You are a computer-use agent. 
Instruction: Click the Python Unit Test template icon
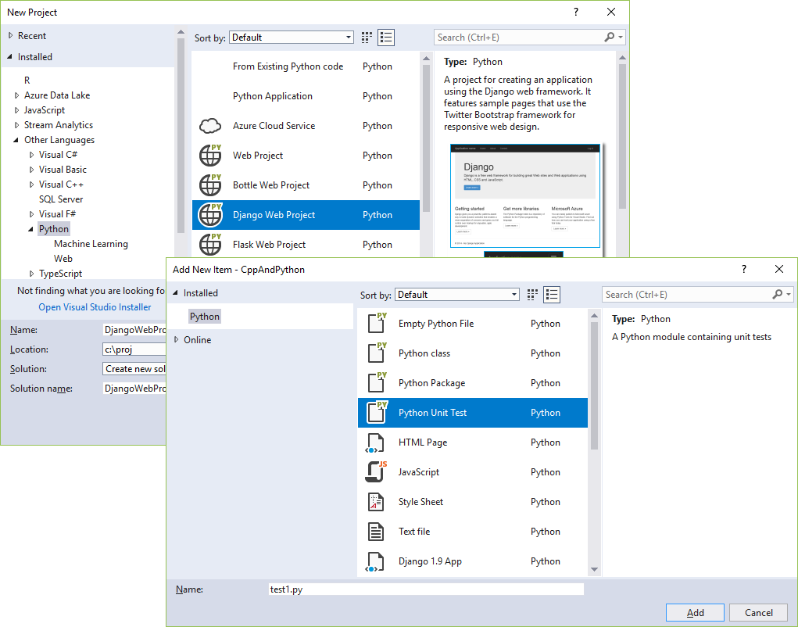coord(375,412)
